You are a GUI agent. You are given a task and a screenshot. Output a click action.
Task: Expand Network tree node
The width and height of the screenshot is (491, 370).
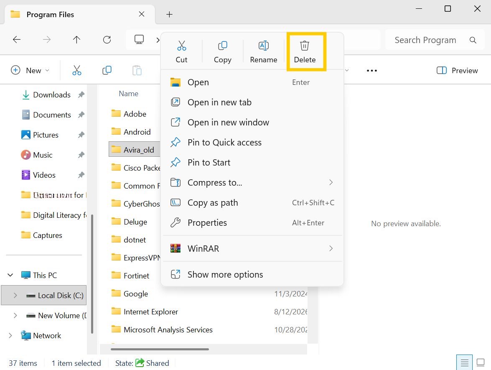tap(10, 336)
